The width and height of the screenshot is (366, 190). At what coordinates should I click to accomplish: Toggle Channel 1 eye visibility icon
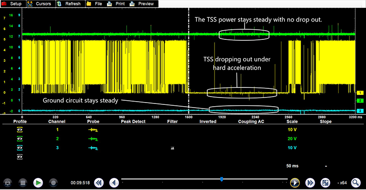[20, 130]
